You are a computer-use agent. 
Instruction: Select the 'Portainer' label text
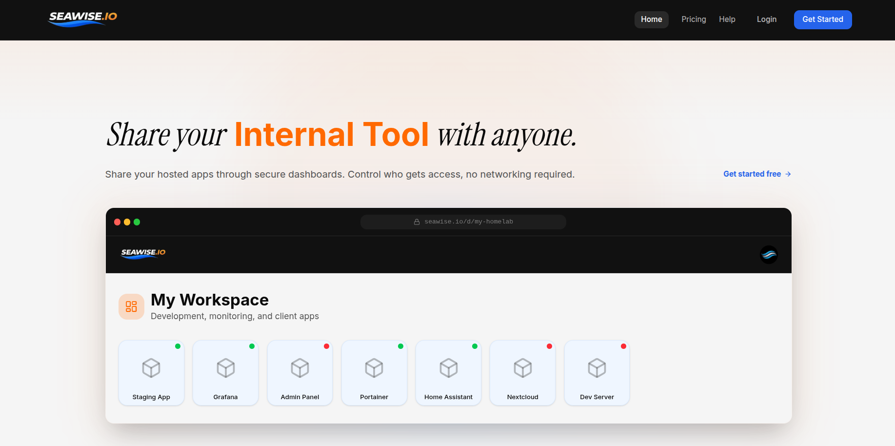[x=374, y=397]
